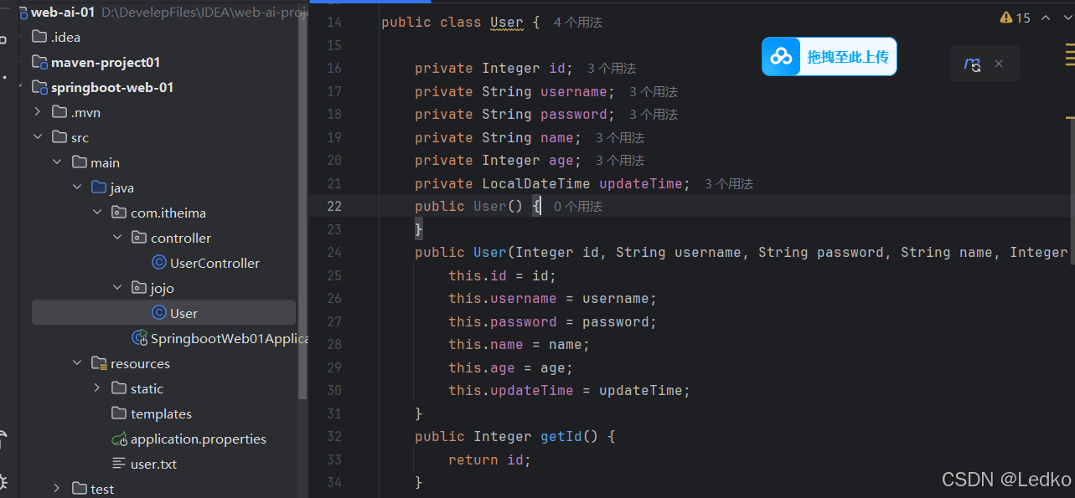The height and width of the screenshot is (498, 1075).
Task: Click the Maven reload changes icon
Action: pos(972,64)
